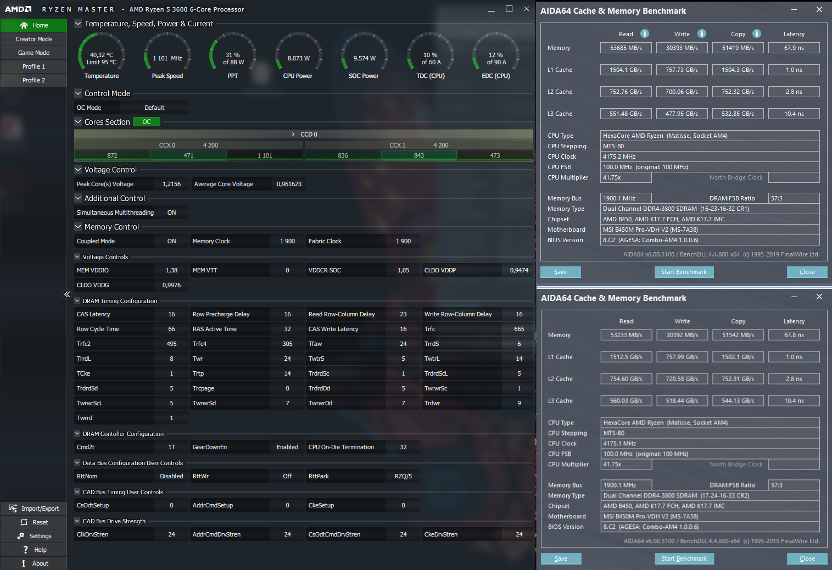Screen dimensions: 832x570
Task: Select the core bar showing 872
Action: click(112, 155)
